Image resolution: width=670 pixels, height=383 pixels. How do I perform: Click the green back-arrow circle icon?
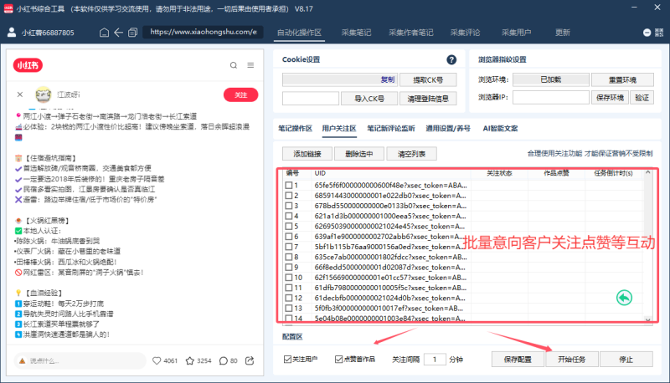(624, 298)
